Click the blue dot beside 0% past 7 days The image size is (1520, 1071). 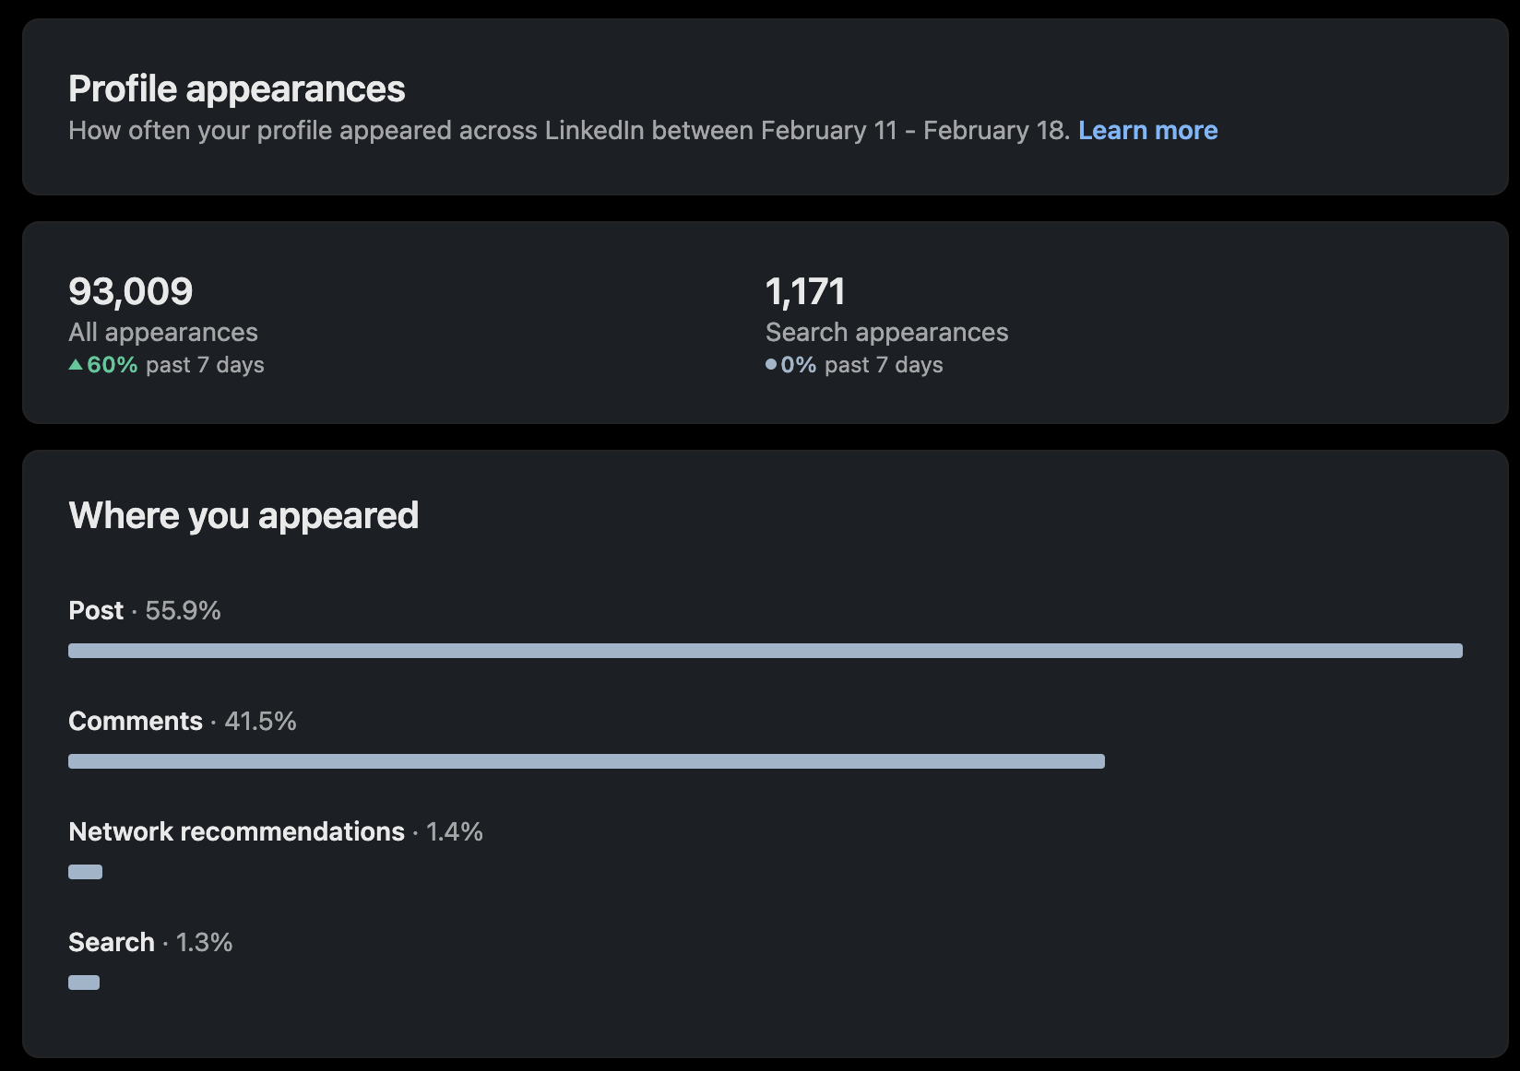click(771, 365)
